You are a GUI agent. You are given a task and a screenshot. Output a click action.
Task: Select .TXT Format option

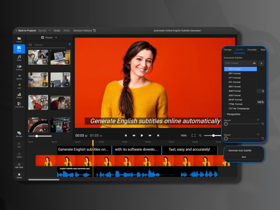(240, 69)
